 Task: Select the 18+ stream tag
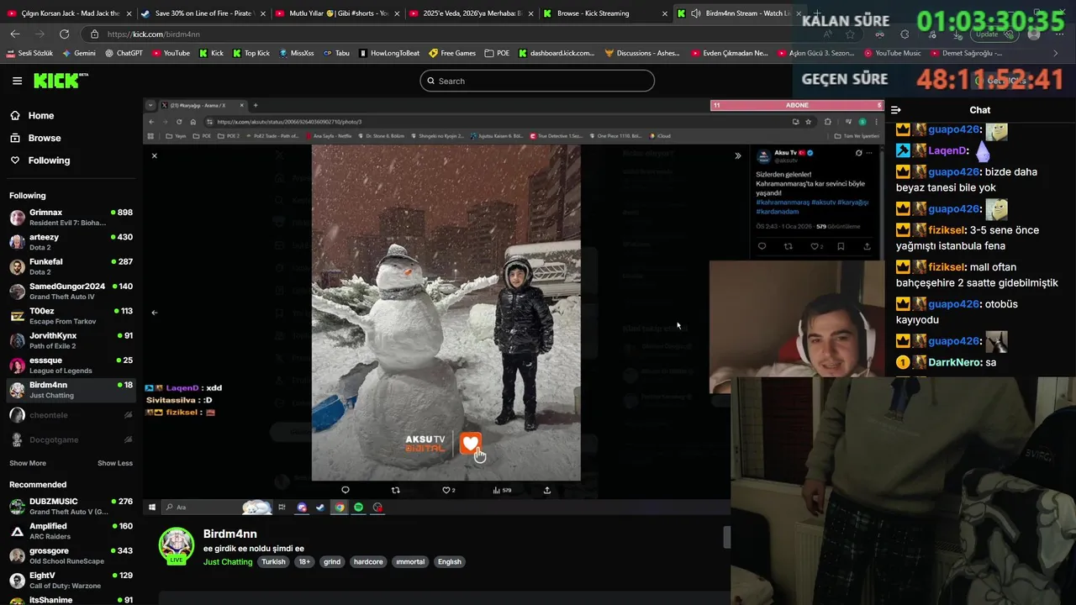click(304, 562)
